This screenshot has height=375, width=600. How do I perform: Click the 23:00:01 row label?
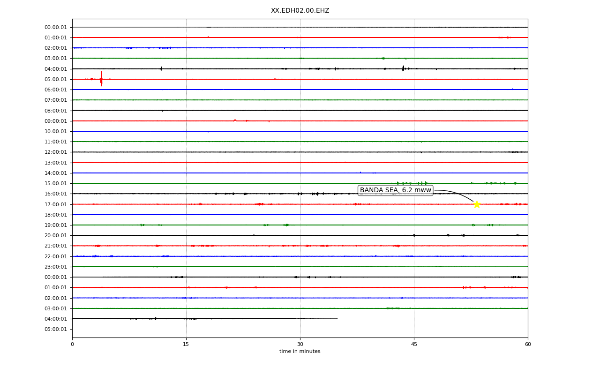point(56,267)
